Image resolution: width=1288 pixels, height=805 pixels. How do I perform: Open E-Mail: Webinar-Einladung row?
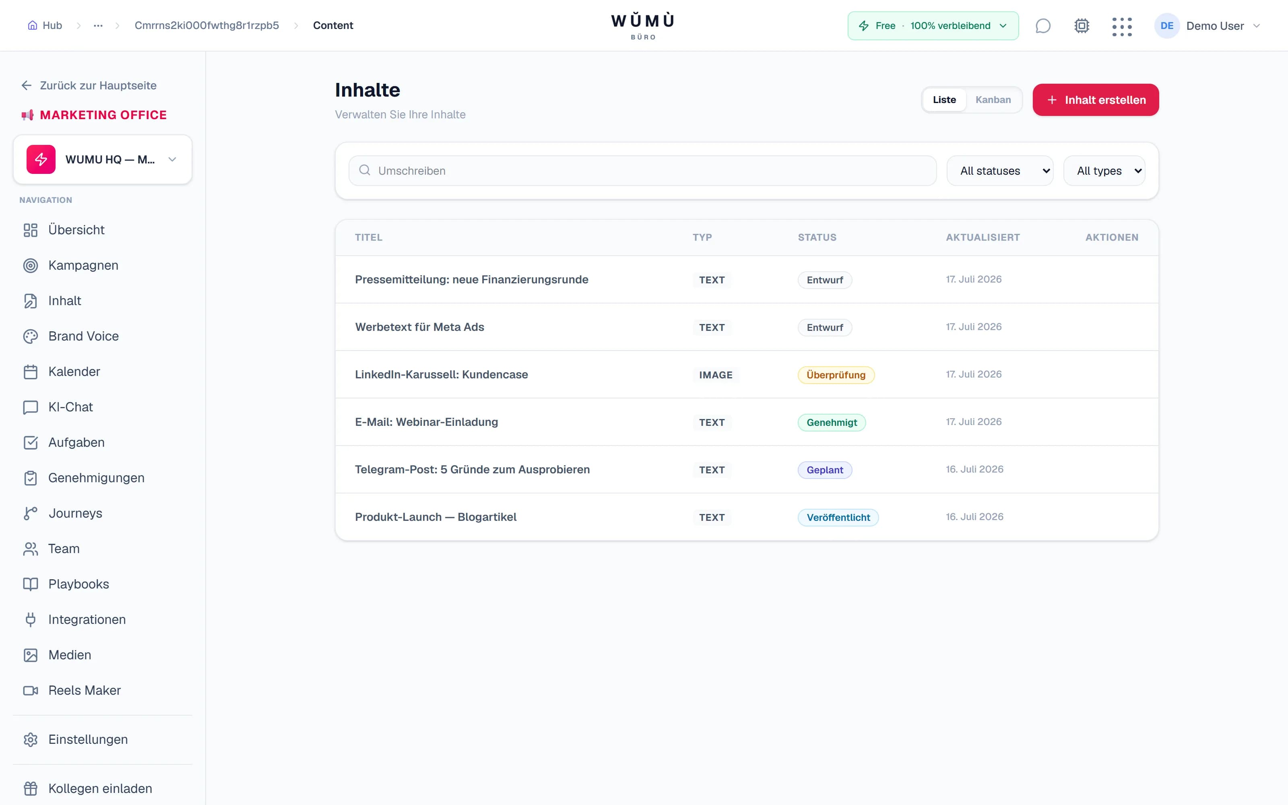click(747, 422)
